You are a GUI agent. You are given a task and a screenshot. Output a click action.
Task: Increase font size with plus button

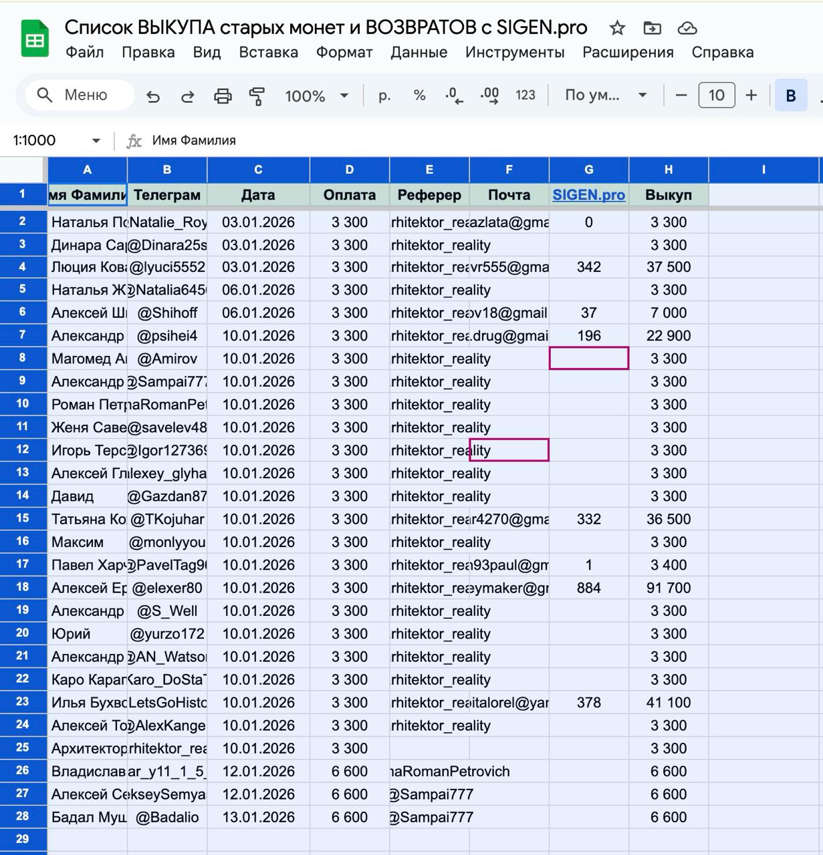pyautogui.click(x=751, y=96)
